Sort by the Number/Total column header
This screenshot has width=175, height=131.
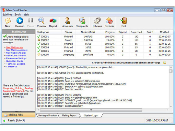88,32
